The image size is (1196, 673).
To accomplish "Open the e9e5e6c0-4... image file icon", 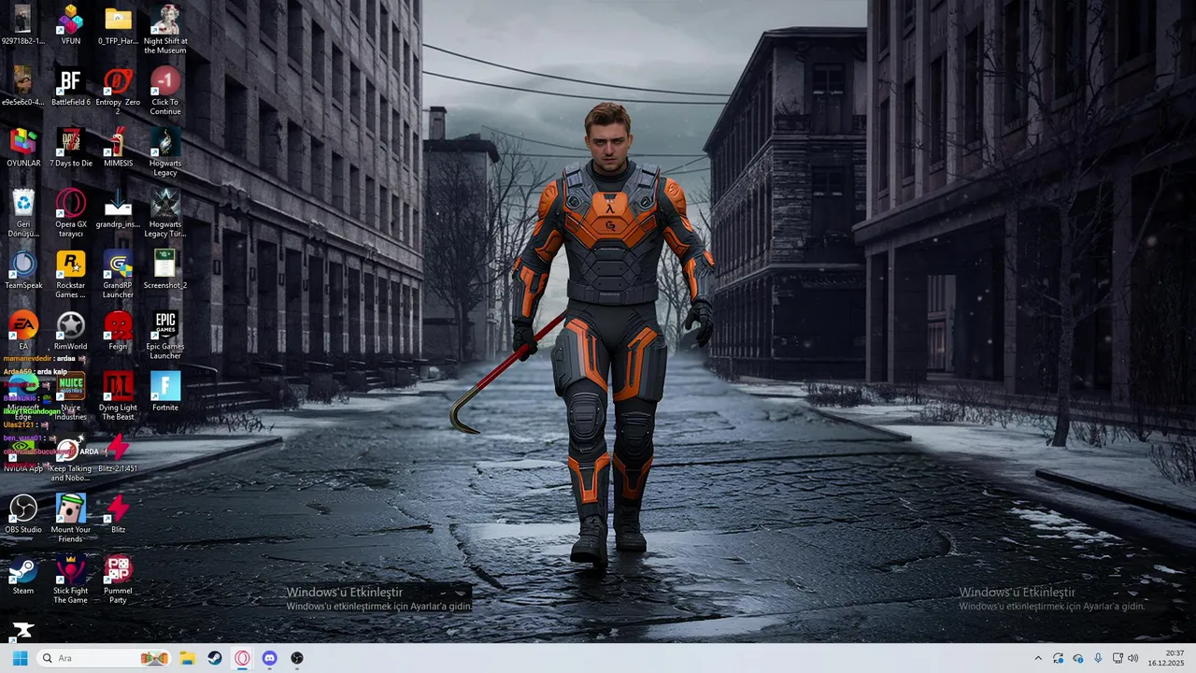I will pos(23,86).
